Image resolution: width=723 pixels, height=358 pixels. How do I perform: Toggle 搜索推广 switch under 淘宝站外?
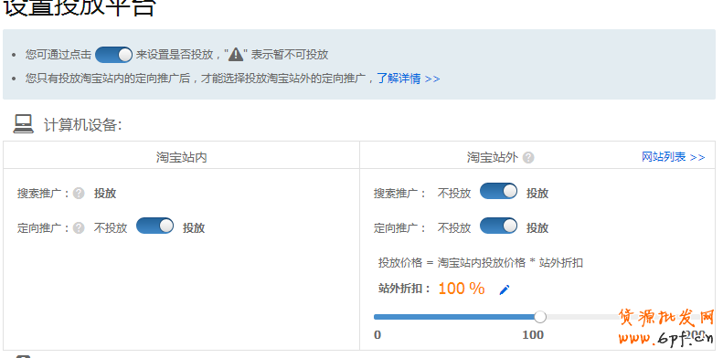click(x=498, y=191)
